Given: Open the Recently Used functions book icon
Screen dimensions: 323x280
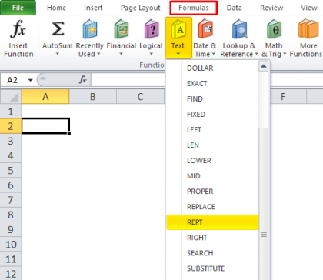Looking at the screenshot, I should pos(90,28).
